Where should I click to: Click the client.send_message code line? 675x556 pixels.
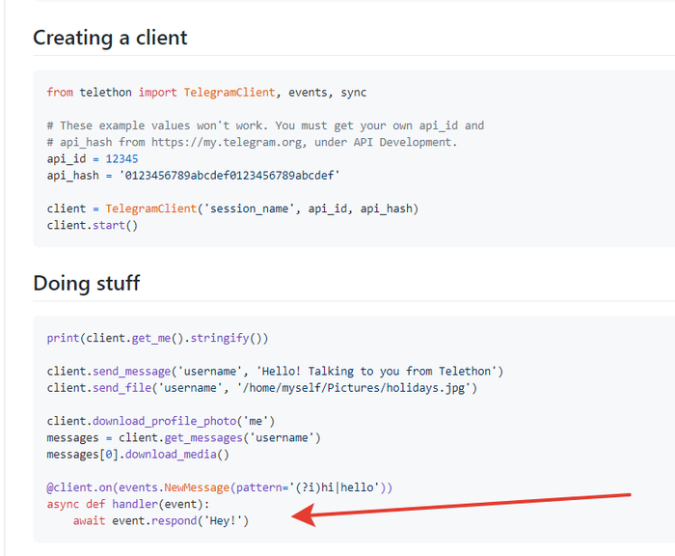[x=275, y=371]
